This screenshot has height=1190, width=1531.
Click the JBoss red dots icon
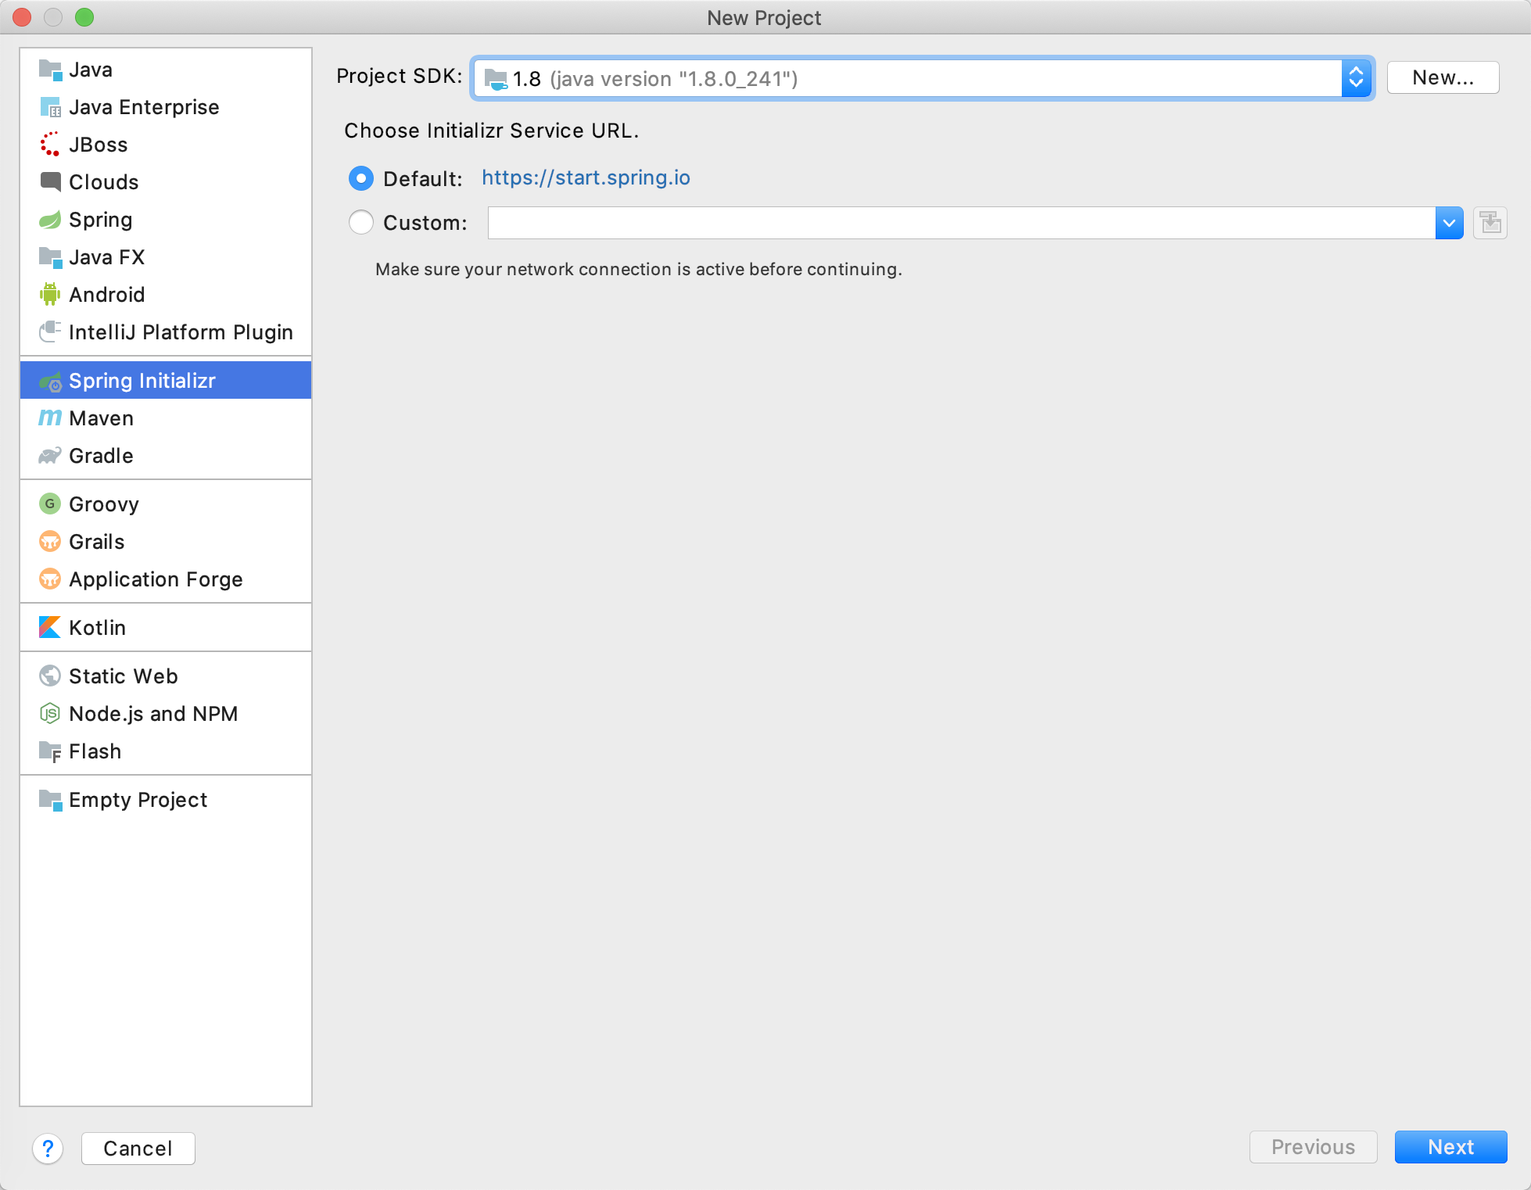point(49,145)
